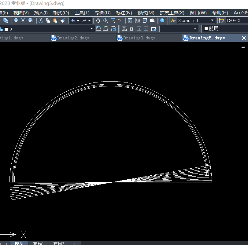Screen dimensions: 248x245
Task: Click the Cut scissors icon
Action: (41, 20)
